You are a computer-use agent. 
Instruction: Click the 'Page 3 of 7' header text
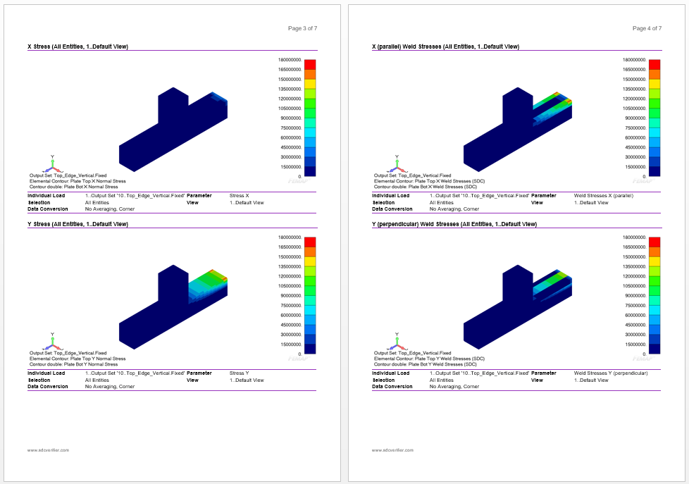(x=302, y=28)
